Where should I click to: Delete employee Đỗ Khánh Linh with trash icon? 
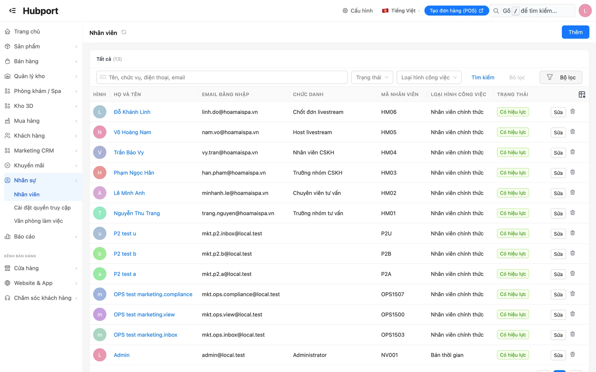point(573,111)
